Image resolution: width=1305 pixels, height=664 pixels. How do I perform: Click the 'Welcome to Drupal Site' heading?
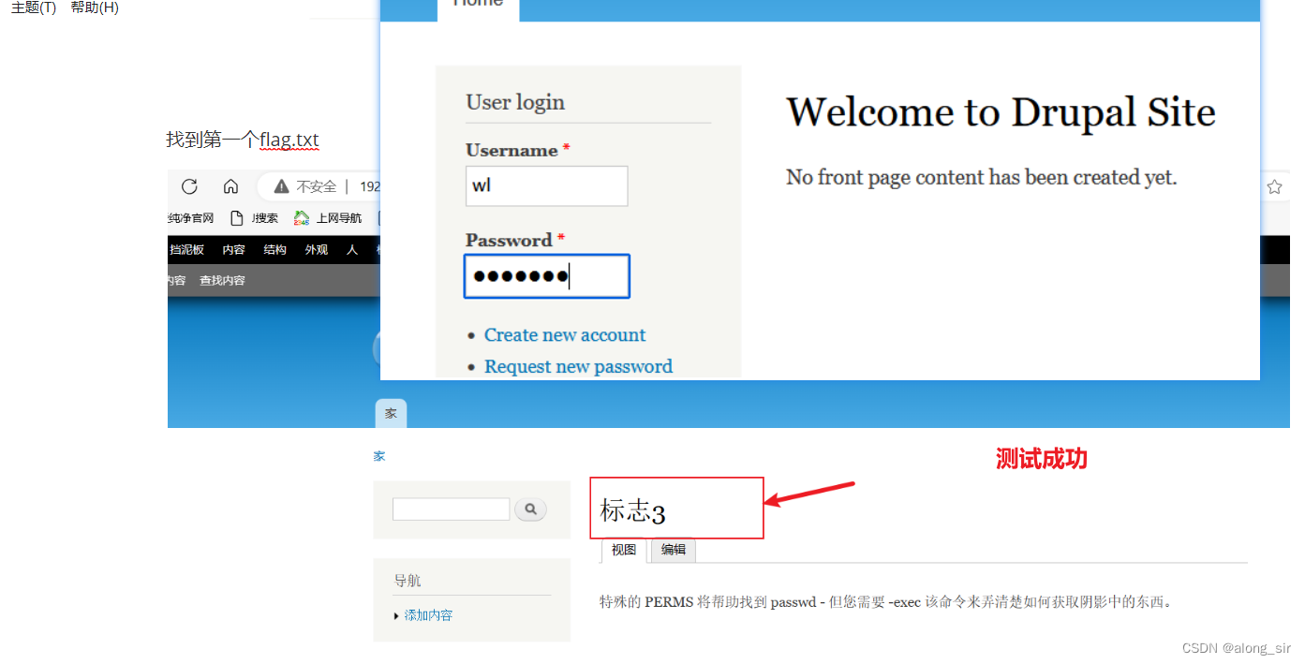click(1001, 112)
